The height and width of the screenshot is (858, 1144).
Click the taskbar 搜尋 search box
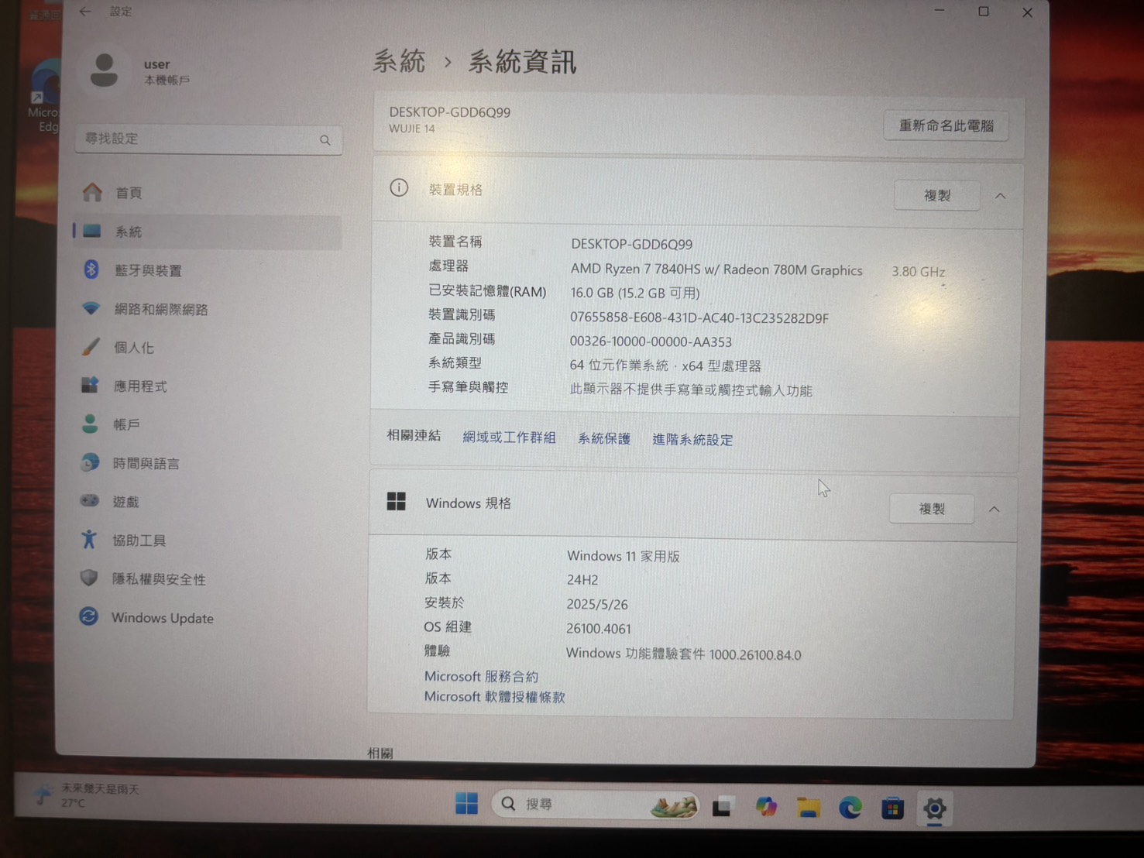[x=595, y=805]
